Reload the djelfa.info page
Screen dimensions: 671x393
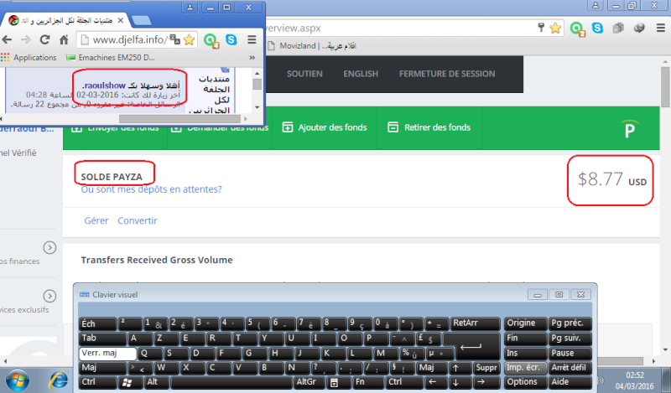[44, 39]
